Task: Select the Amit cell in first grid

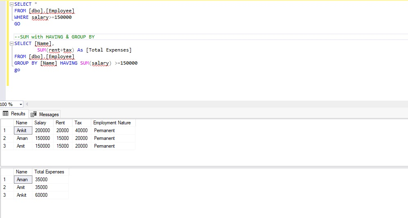Action: 23,146
